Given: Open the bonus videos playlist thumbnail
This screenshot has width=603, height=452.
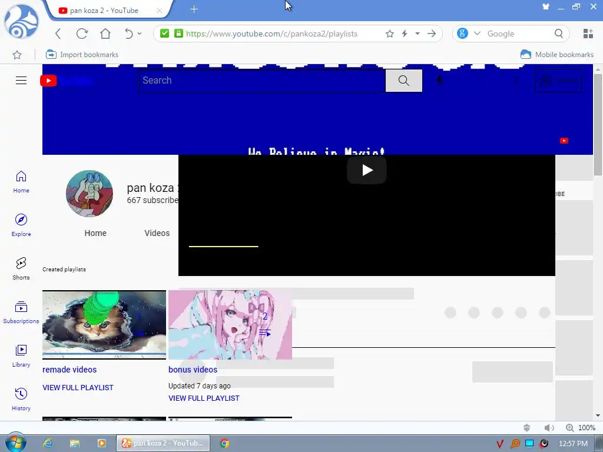Looking at the screenshot, I should [x=230, y=325].
